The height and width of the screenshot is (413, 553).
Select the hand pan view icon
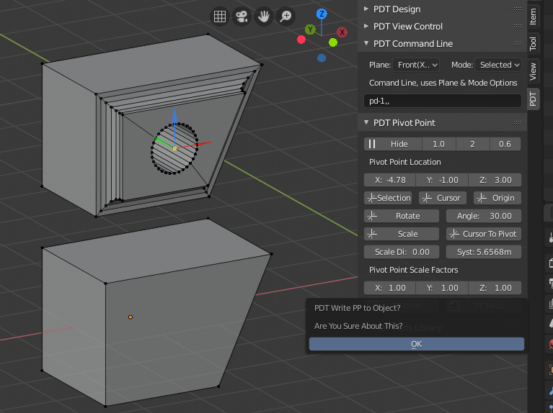click(x=264, y=16)
